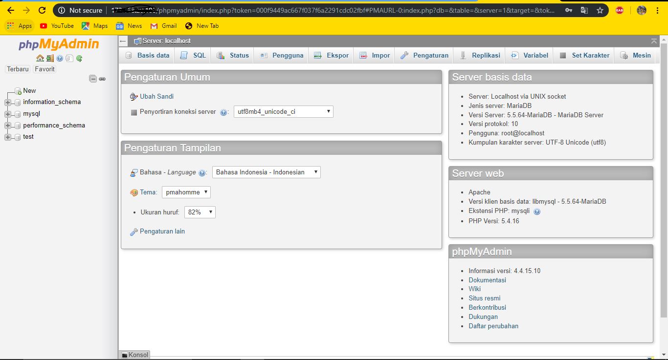Screen dimensions: 668x360
Task: Click the MySQL documentation page icon
Action: coord(69,58)
